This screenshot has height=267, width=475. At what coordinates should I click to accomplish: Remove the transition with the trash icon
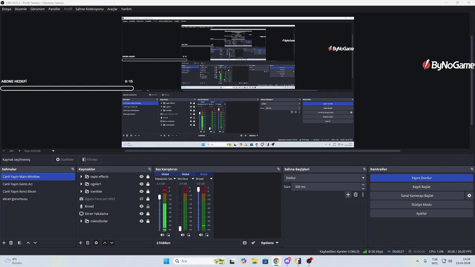[356, 195]
